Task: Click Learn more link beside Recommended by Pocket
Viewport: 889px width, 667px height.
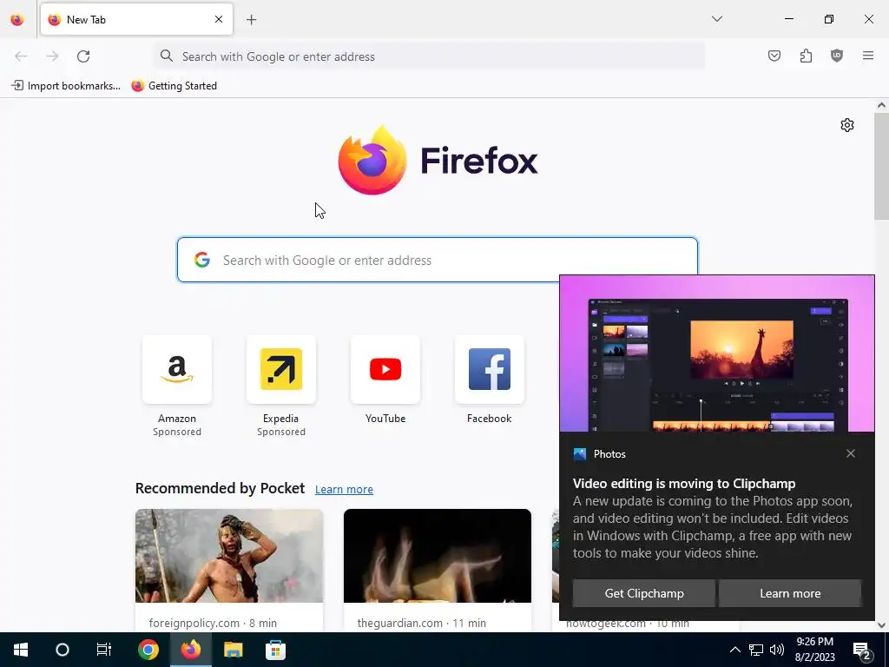Action: [x=344, y=489]
